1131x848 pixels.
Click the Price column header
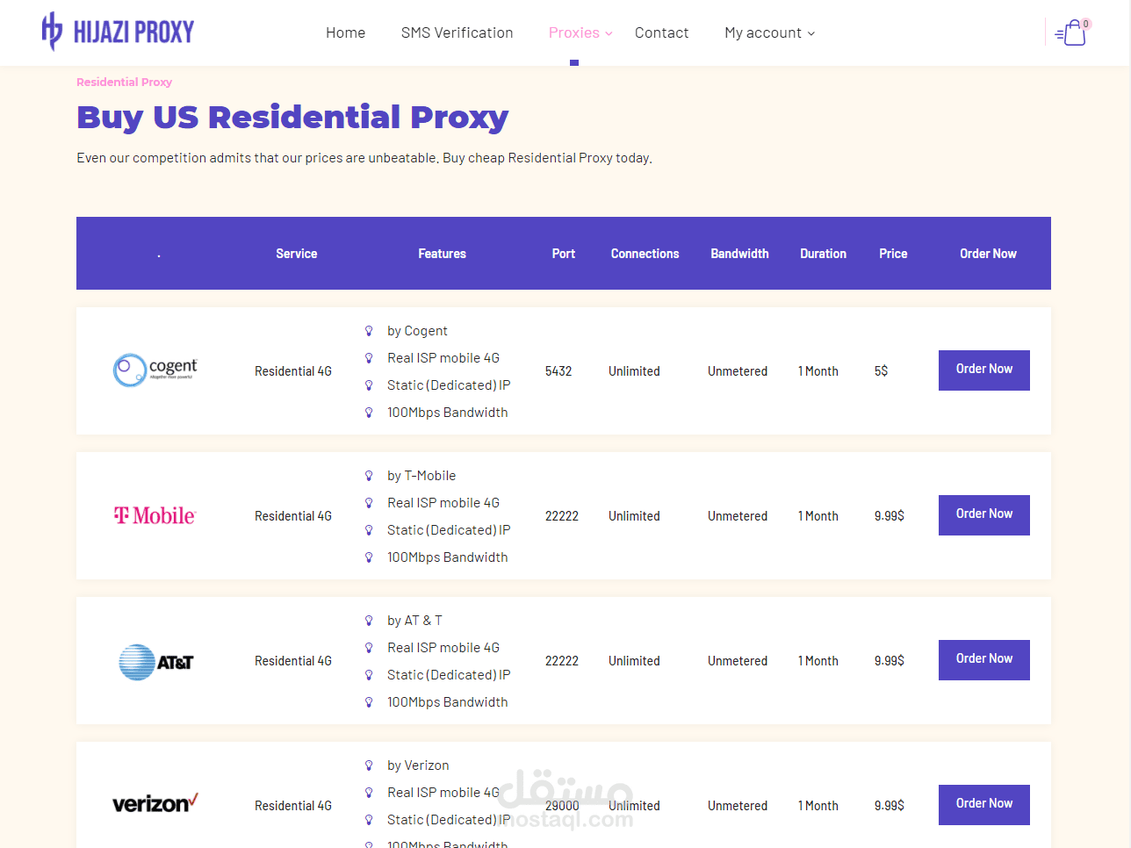(893, 254)
